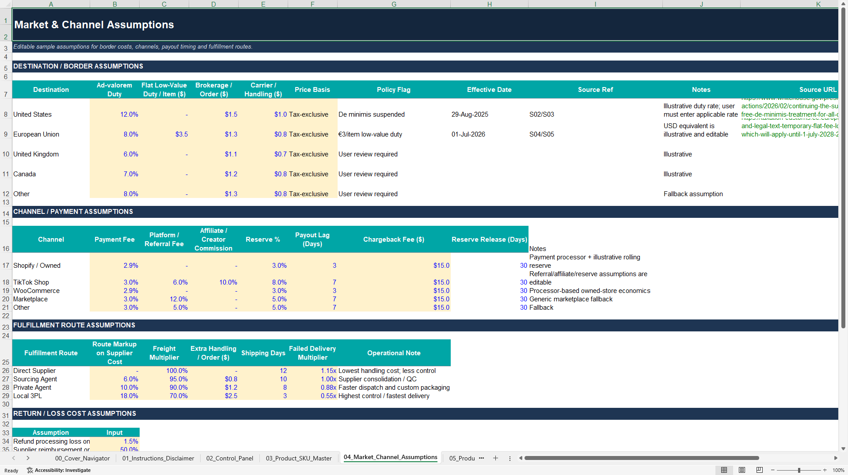Select source ref S04/S05 cell
The width and height of the screenshot is (848, 475).
click(595, 129)
